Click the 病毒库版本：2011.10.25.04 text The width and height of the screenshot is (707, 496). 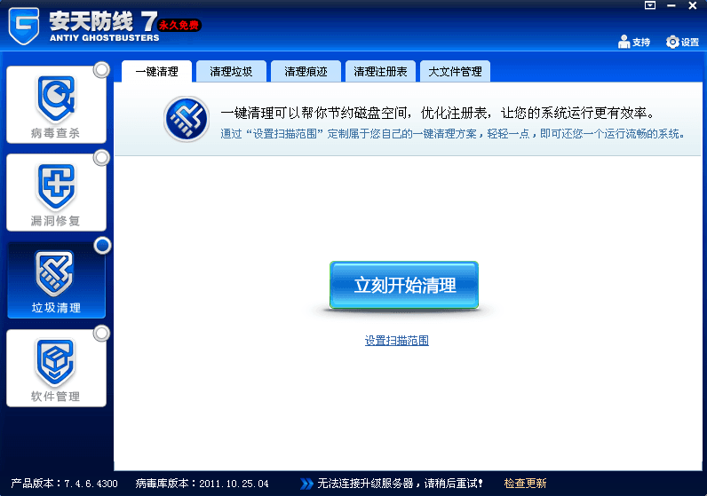202,484
